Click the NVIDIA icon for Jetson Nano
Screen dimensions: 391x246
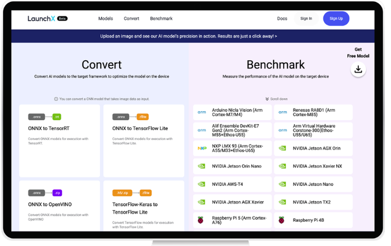tap(282, 184)
